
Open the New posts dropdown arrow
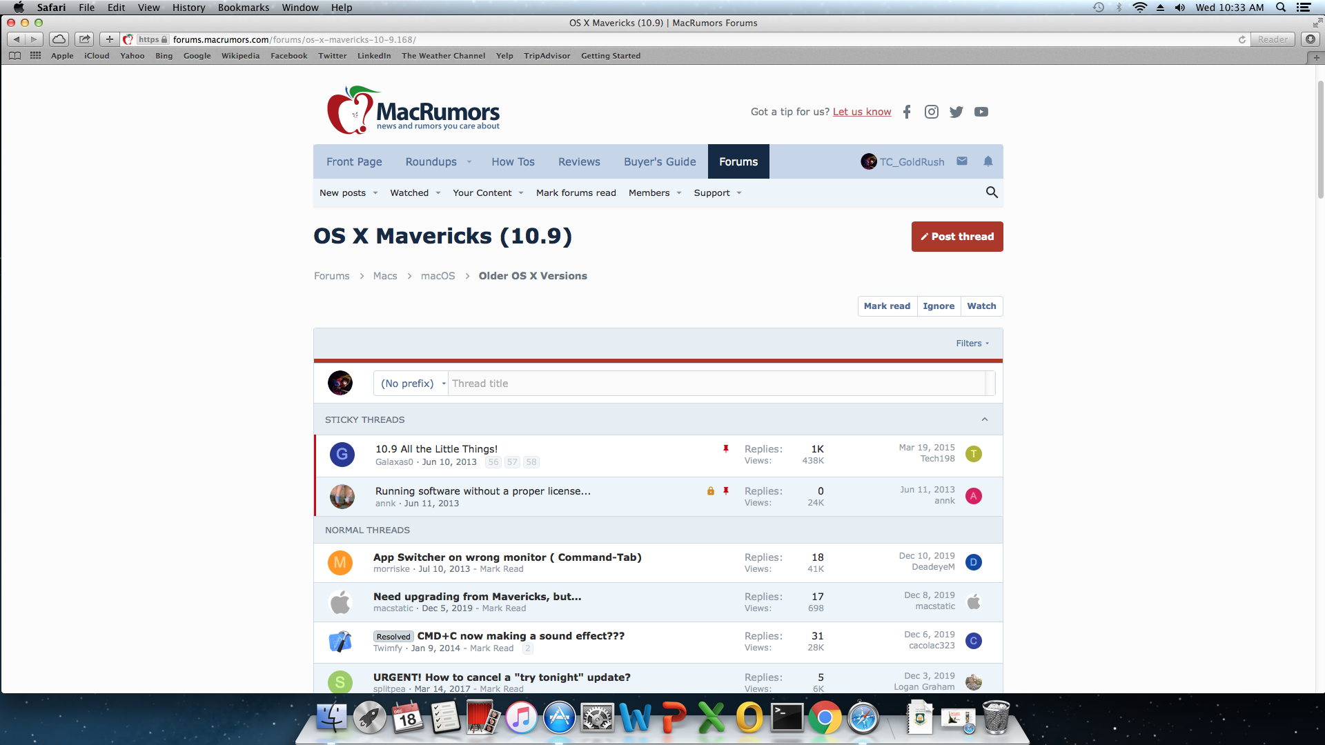coord(375,193)
